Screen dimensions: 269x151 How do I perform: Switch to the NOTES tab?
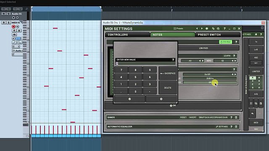pyautogui.click(x=172, y=34)
